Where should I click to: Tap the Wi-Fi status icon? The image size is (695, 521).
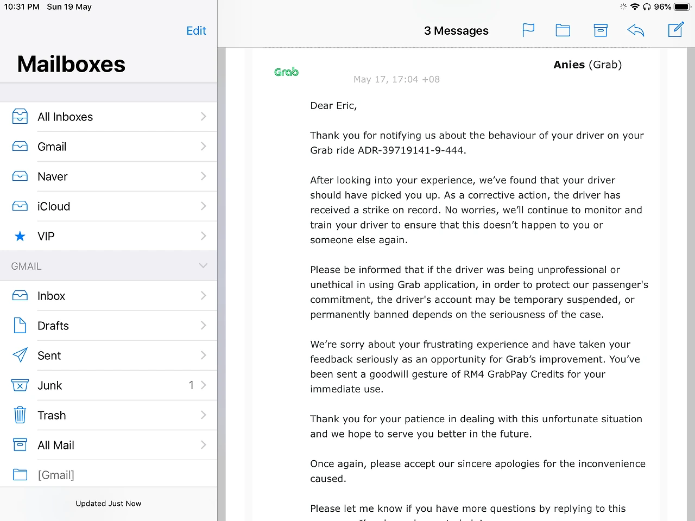click(x=635, y=7)
